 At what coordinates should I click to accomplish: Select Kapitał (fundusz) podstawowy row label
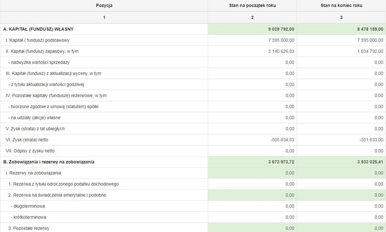pyautogui.click(x=37, y=40)
